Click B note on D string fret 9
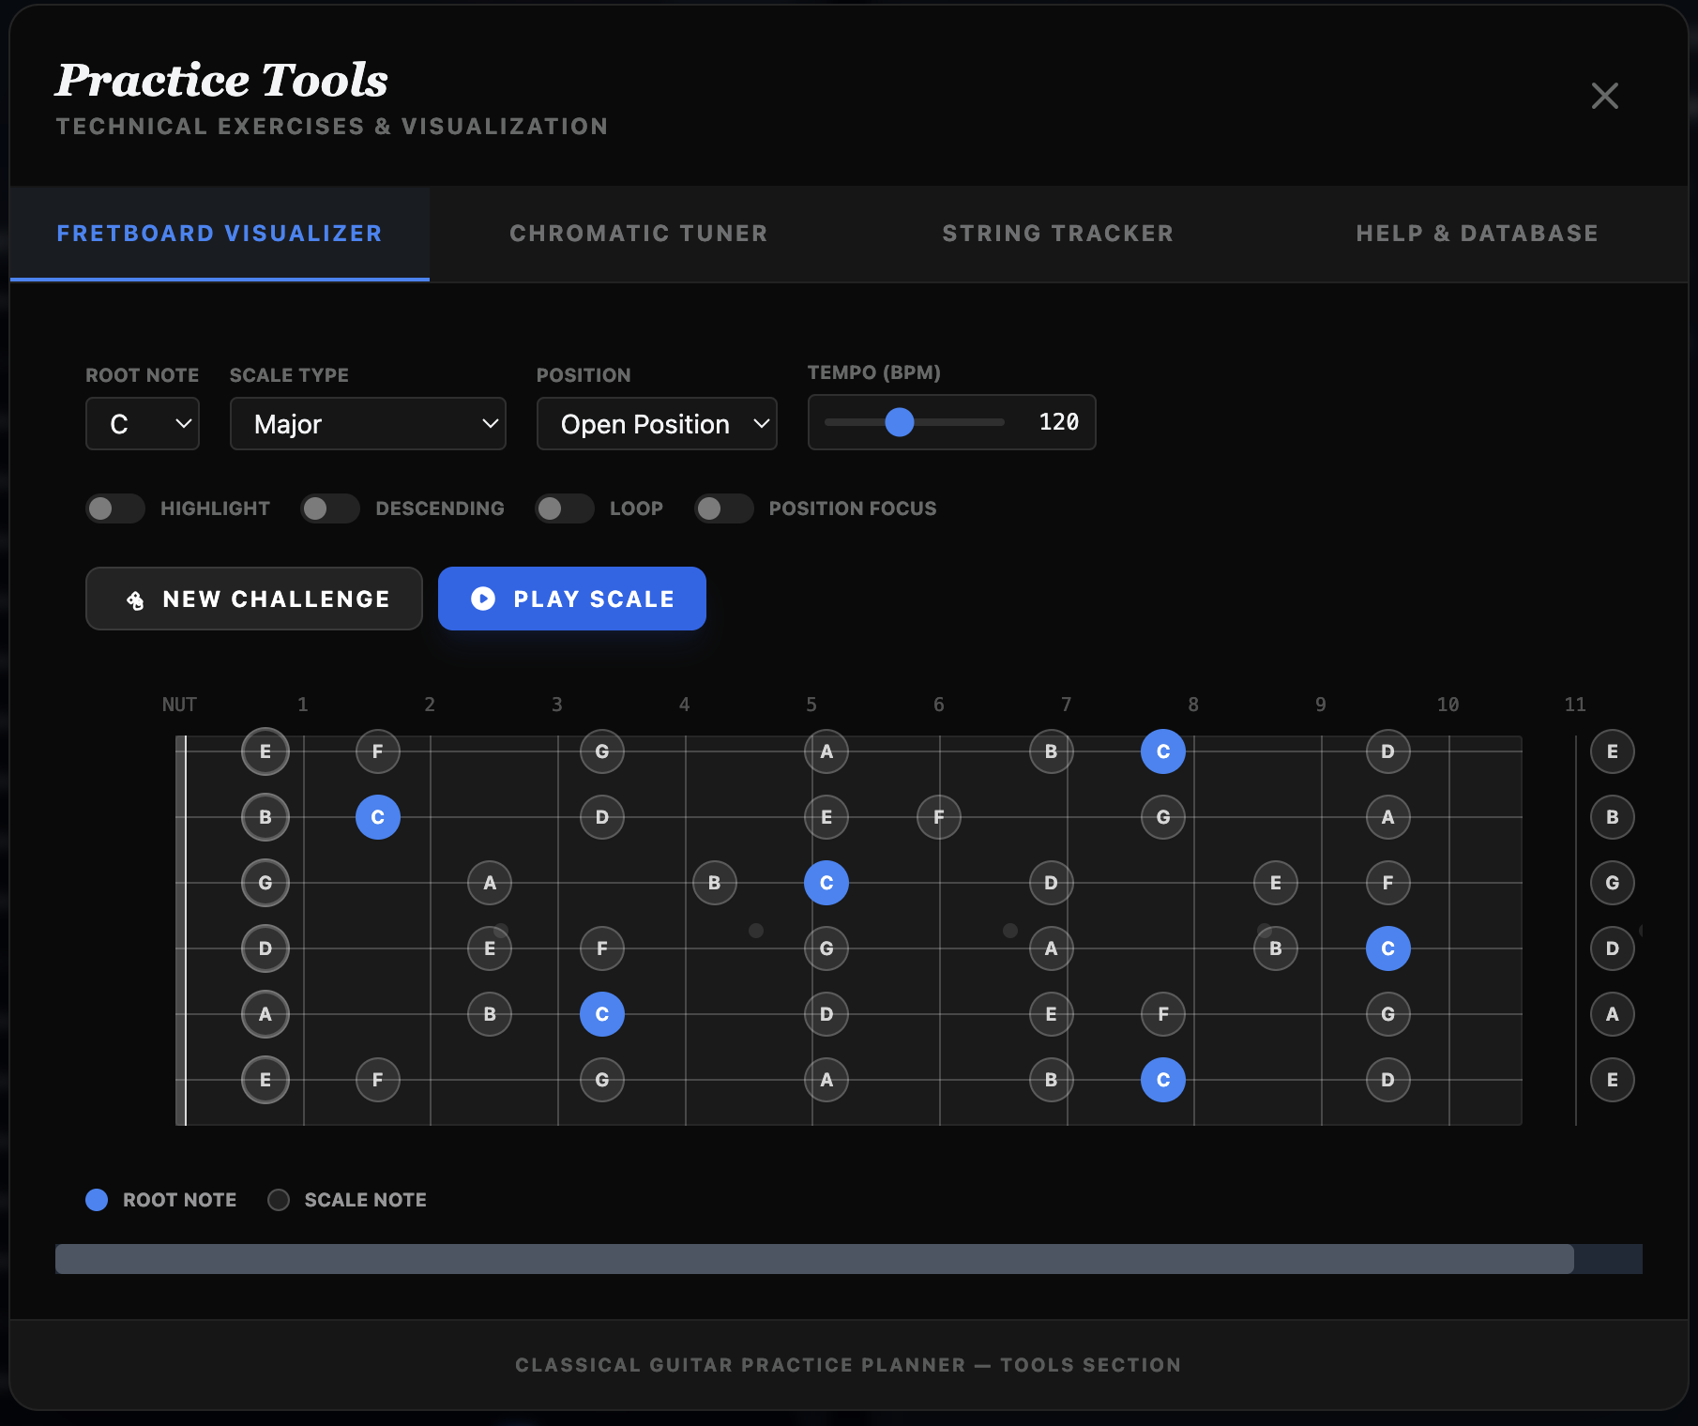The image size is (1698, 1426). pos(1276,948)
